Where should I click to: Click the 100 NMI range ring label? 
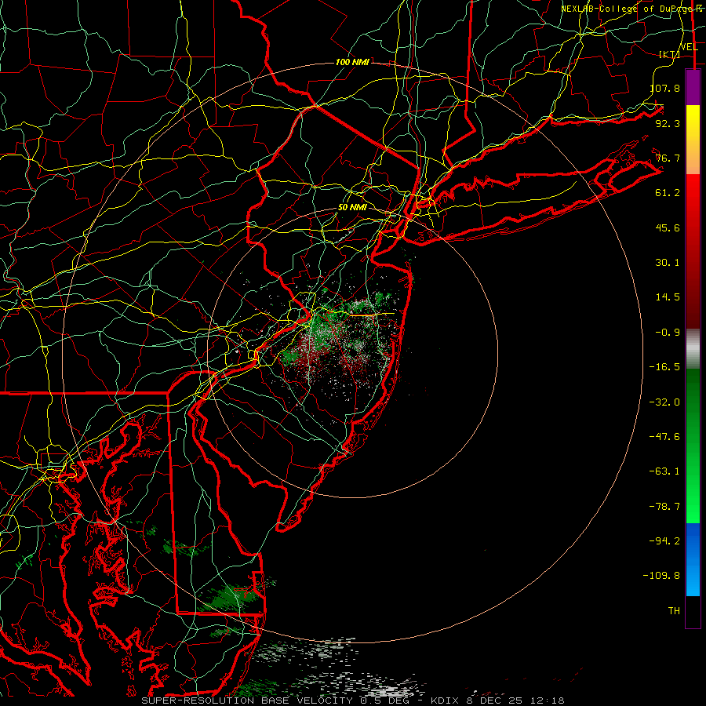tap(352, 62)
